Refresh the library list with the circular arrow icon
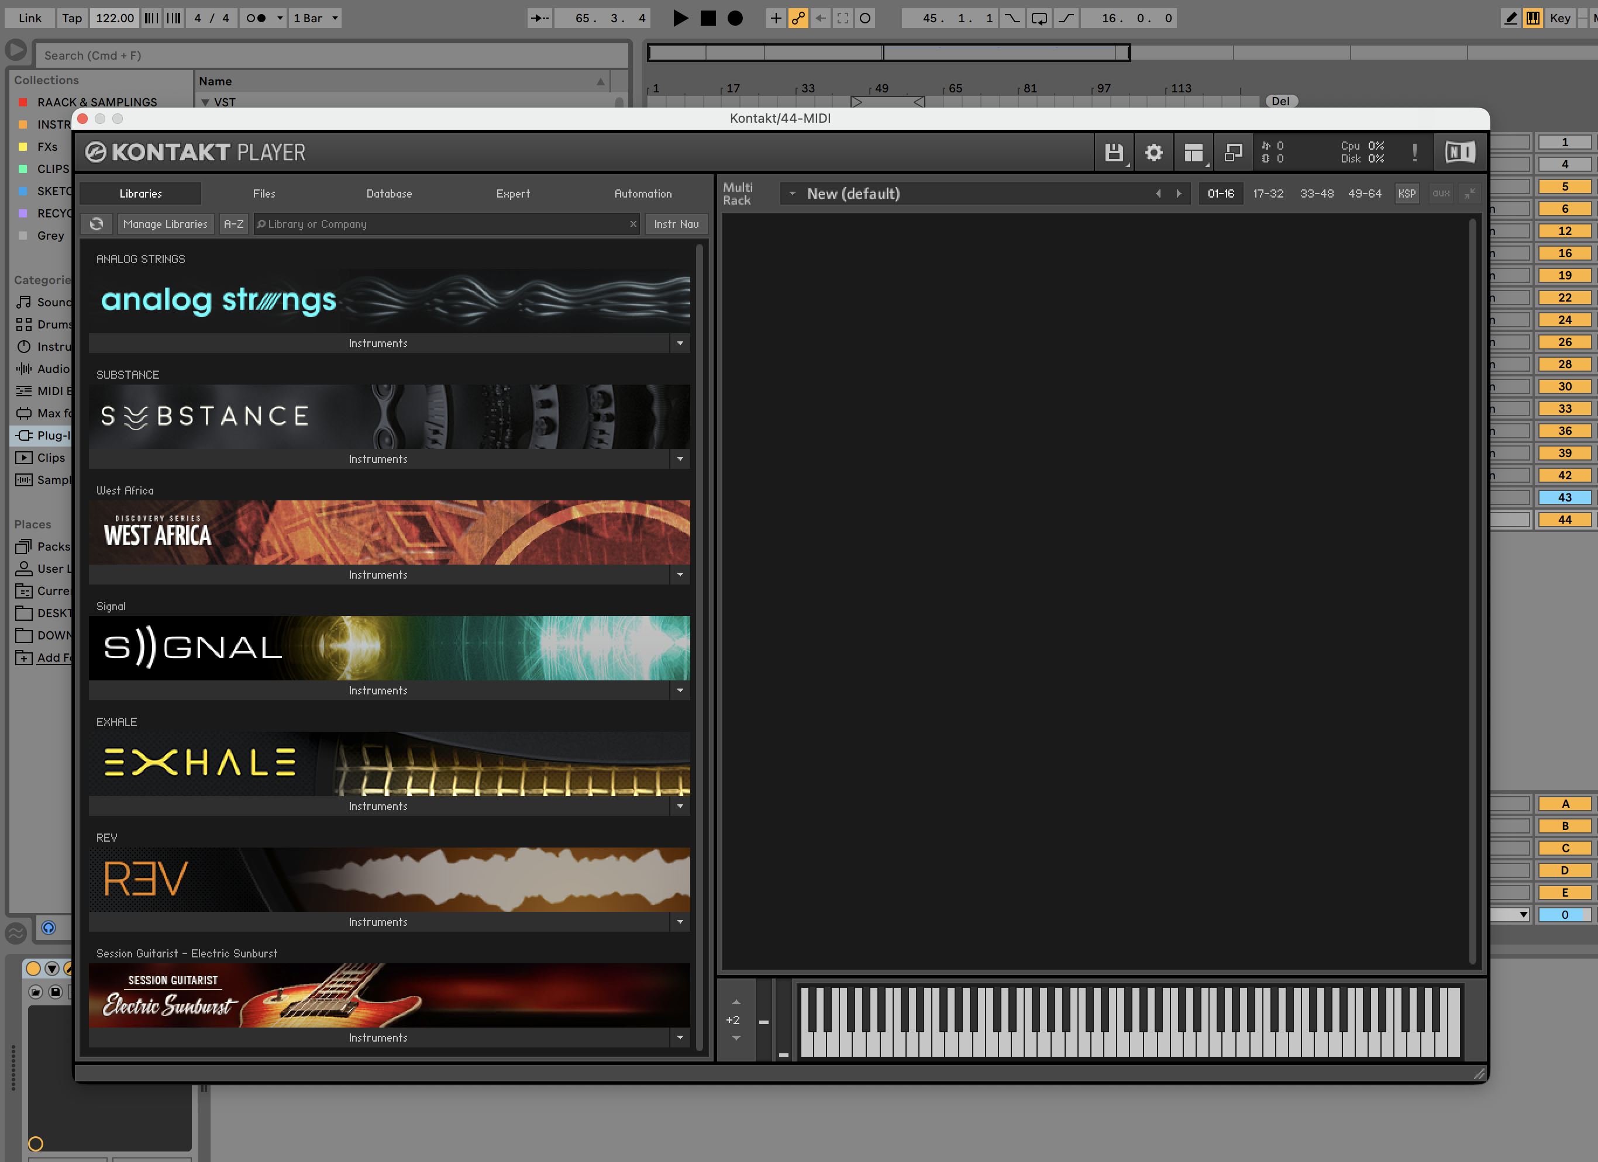Viewport: 1598px width, 1162px height. coord(97,223)
